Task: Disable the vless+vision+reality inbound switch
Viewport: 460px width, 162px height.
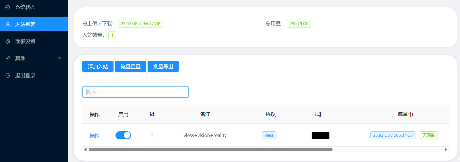Action: [123, 135]
